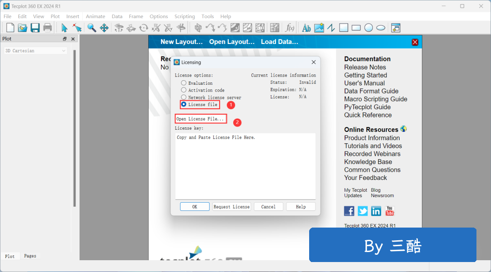Select the Ab text tool
Viewport: 491px width, 272px height.
(x=306, y=28)
